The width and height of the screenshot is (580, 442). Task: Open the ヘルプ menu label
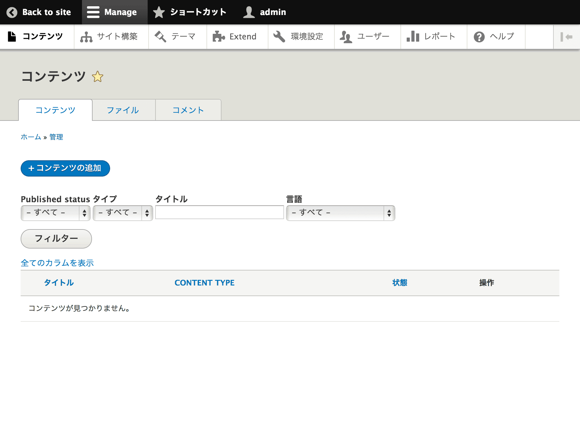[x=502, y=37]
